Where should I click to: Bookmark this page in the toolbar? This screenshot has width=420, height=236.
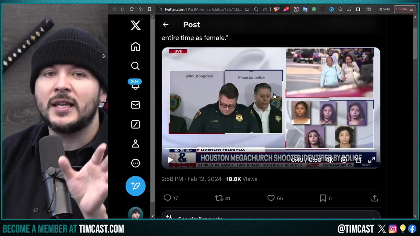149,9
